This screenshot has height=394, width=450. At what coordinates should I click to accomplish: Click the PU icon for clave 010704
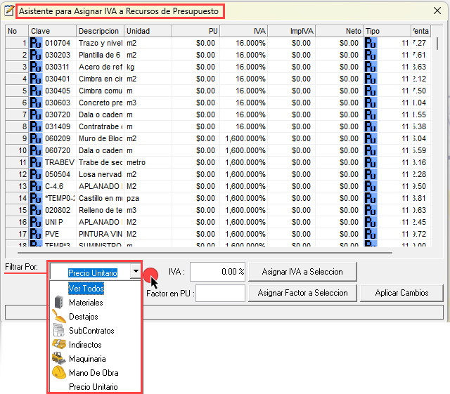[x=36, y=44]
